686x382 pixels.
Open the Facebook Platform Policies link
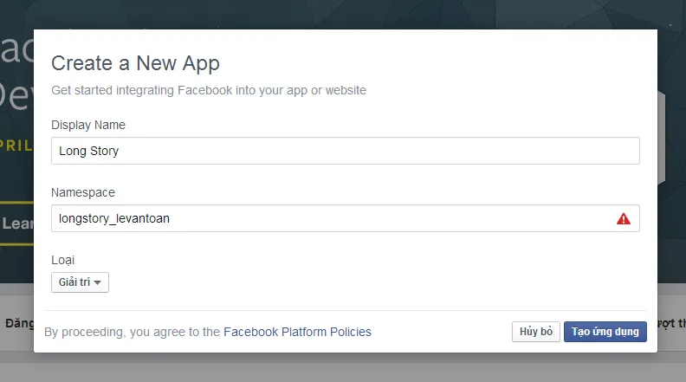point(297,332)
